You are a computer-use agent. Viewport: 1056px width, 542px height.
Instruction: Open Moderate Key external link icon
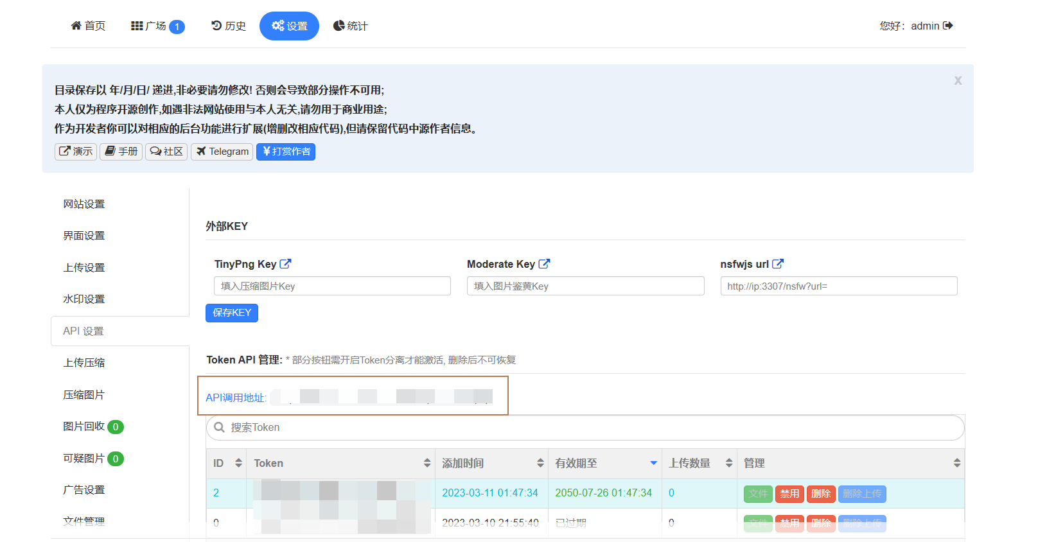[544, 264]
